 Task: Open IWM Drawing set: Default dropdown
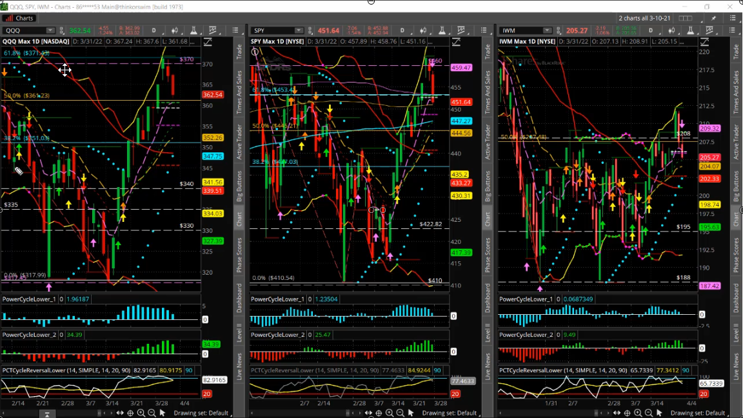point(699,413)
